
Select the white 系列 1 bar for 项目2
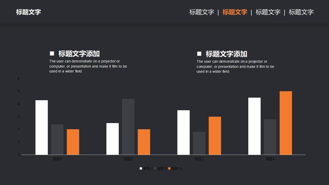[x=113, y=139]
